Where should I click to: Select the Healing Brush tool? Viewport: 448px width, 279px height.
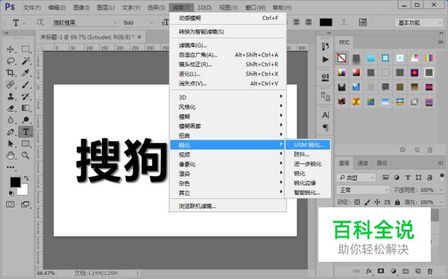point(10,85)
